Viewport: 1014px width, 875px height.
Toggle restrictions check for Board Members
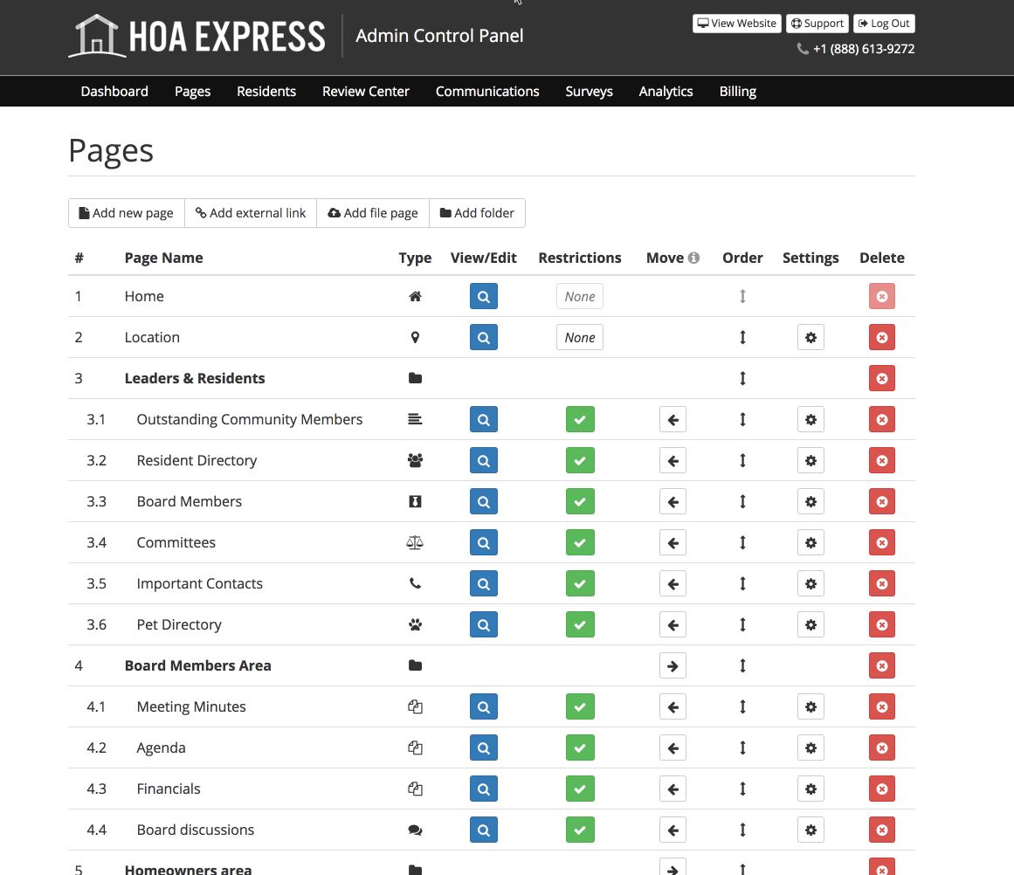(x=579, y=501)
